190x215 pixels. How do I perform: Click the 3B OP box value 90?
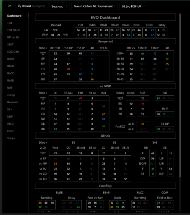158,129
